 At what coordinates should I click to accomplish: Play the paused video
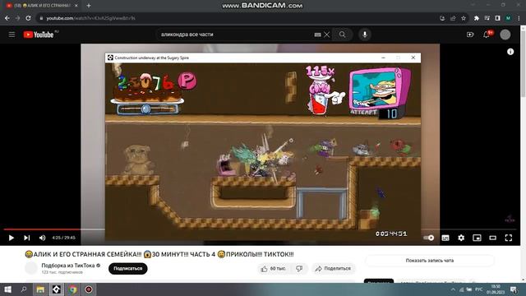click(11, 238)
